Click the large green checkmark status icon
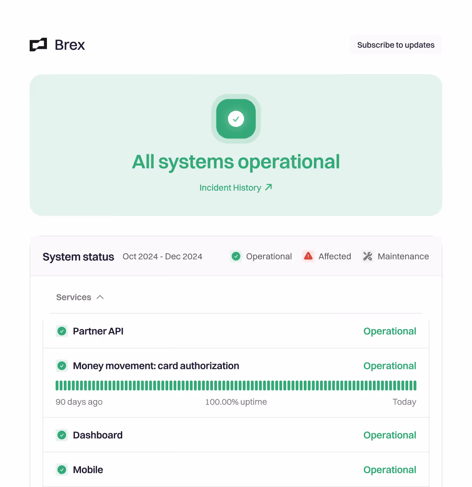Viewport: 472px width, 487px height. tap(236, 118)
